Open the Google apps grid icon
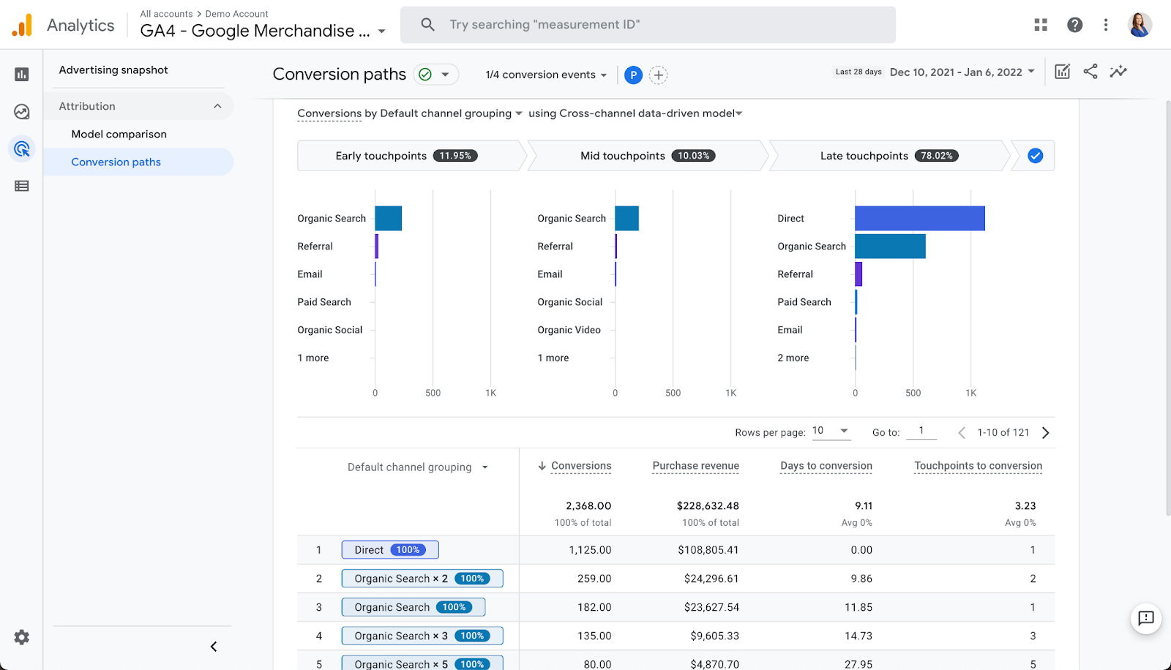Viewport: 1171px width, 670px height. click(x=1041, y=25)
